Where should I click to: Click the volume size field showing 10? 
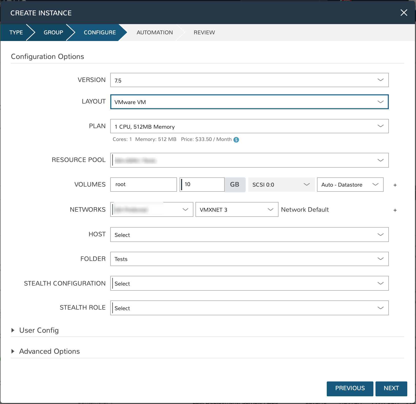(x=202, y=185)
